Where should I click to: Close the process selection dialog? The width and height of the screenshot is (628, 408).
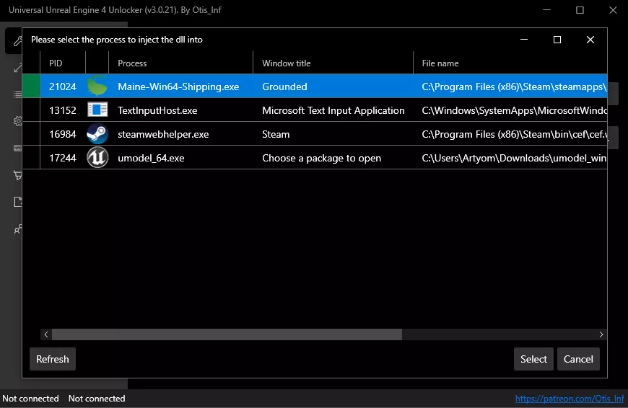tap(590, 40)
